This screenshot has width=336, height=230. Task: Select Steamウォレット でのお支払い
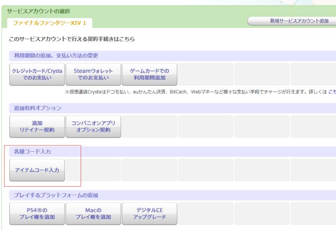[x=93, y=74]
